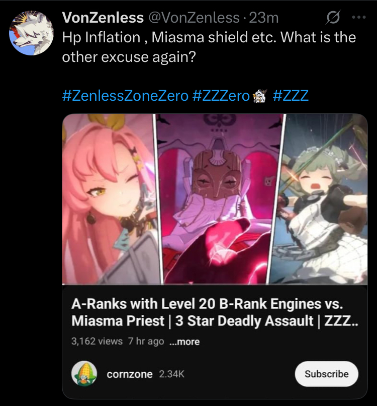
Task: Open VonZenless profile avatar
Action: [31, 33]
